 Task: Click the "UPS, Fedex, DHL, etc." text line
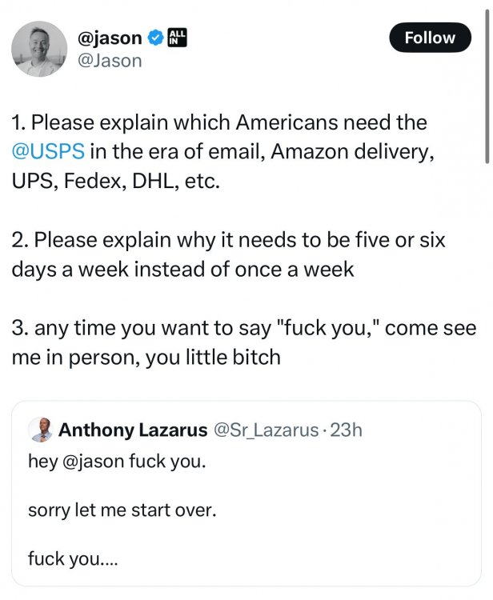click(x=114, y=180)
